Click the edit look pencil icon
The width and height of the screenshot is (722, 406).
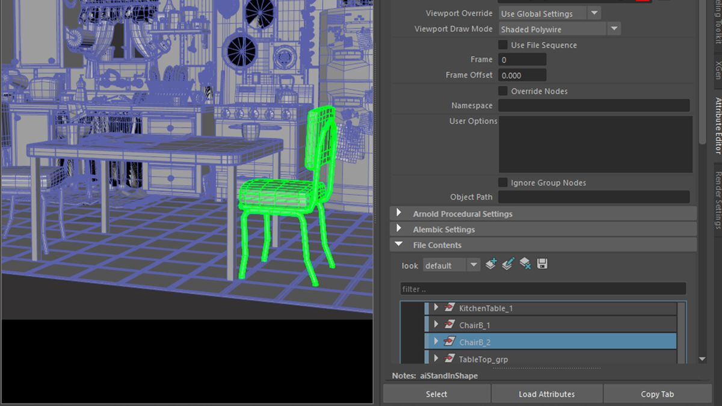(508, 264)
